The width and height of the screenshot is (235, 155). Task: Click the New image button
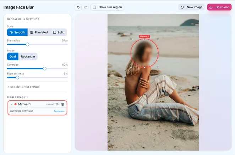(x=191, y=7)
